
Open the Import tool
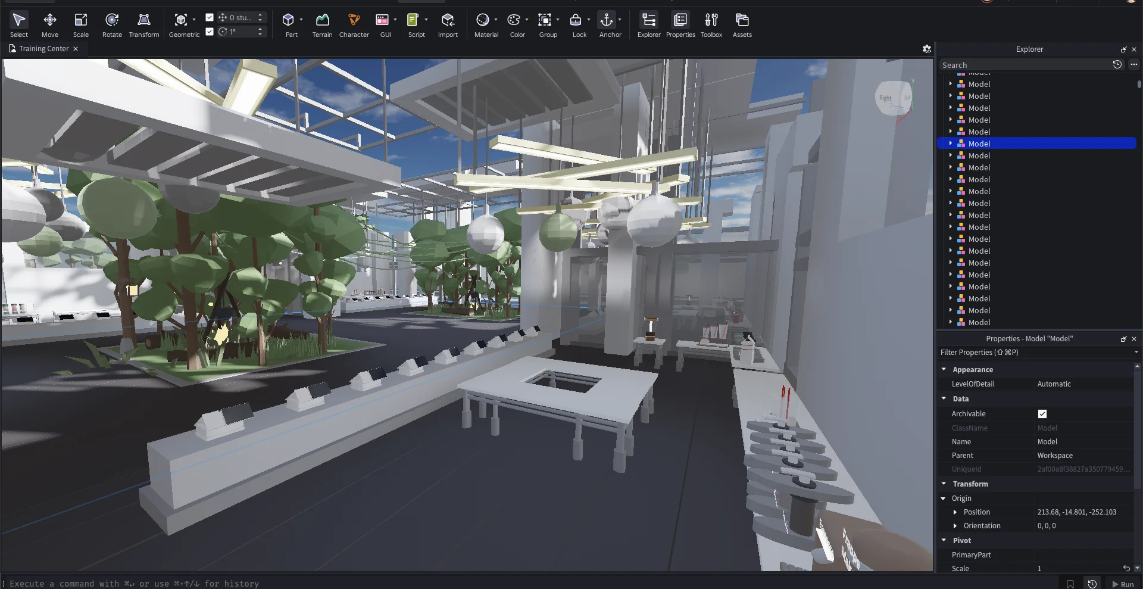click(x=448, y=26)
